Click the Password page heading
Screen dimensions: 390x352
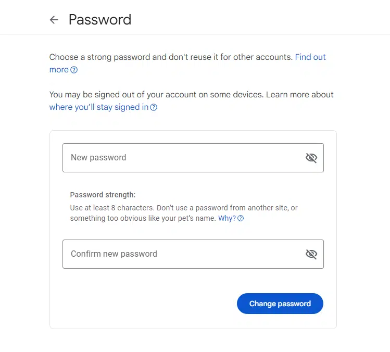(x=100, y=20)
